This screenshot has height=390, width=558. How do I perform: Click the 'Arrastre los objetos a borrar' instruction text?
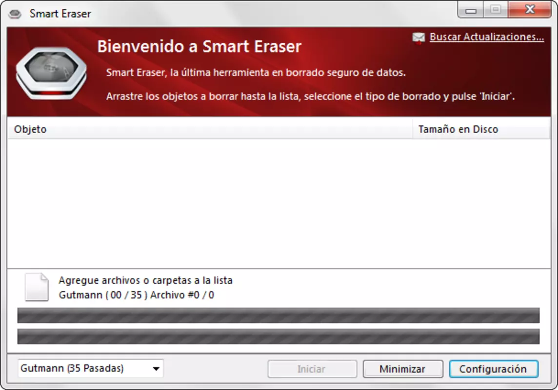310,97
